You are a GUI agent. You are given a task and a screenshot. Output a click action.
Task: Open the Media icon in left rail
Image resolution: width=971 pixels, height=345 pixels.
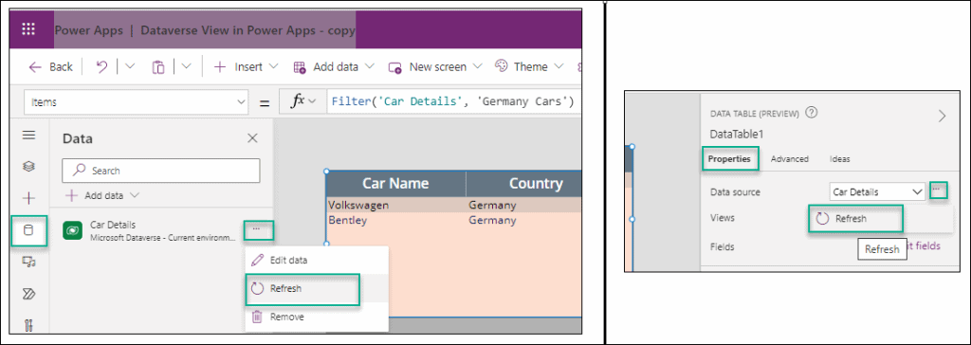28,263
